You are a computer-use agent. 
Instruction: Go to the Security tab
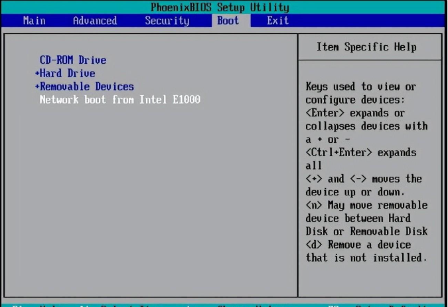point(167,21)
